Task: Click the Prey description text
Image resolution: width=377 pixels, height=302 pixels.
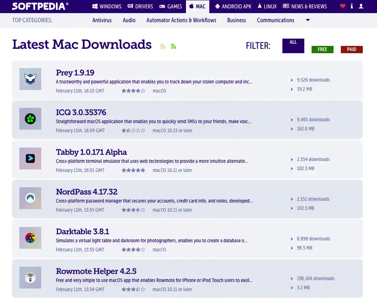Action: click(154, 82)
